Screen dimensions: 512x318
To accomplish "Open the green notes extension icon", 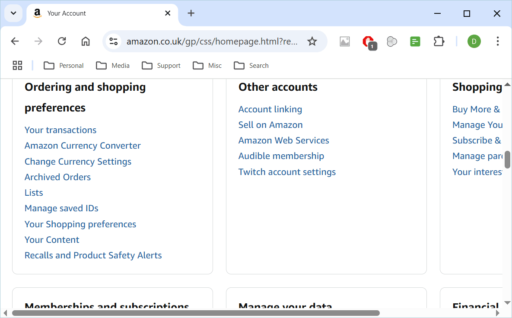I will point(415,41).
